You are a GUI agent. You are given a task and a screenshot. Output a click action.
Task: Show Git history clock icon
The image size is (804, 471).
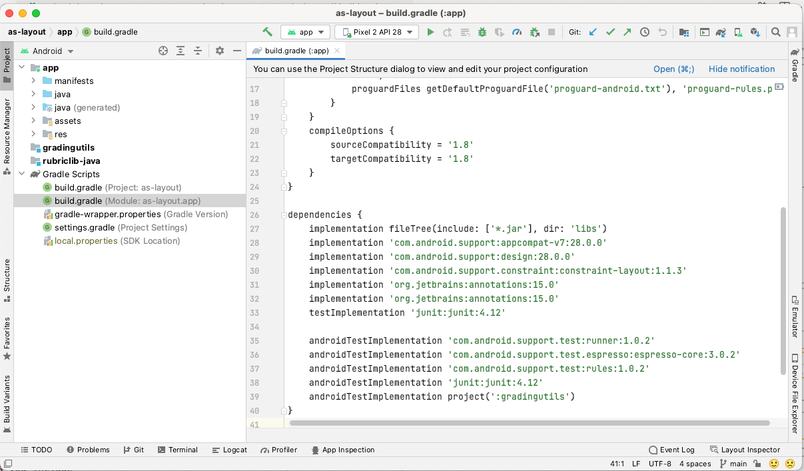645,32
